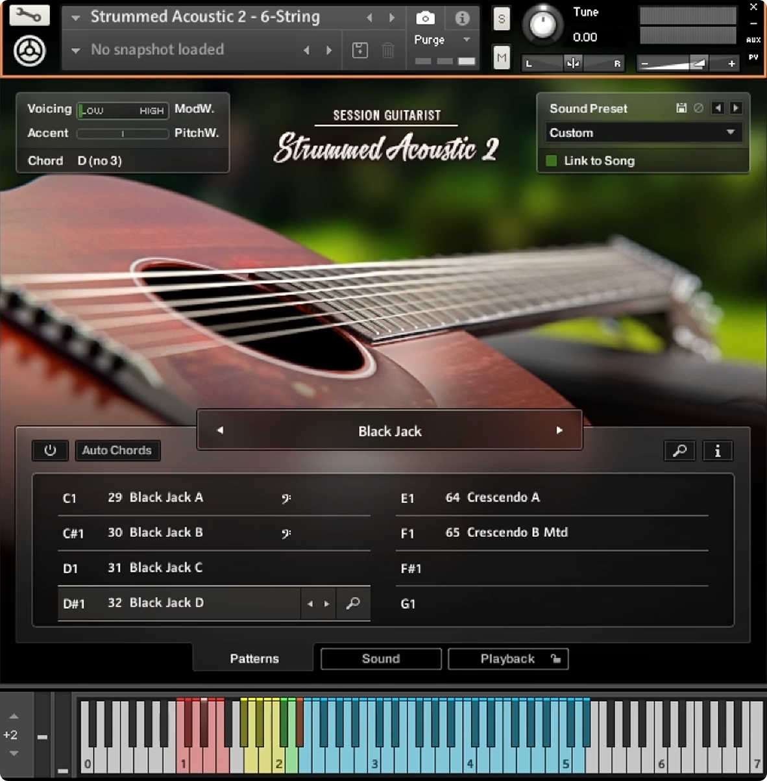The width and height of the screenshot is (767, 781).
Task: Click the camera snapshot icon
Action: coord(426,18)
